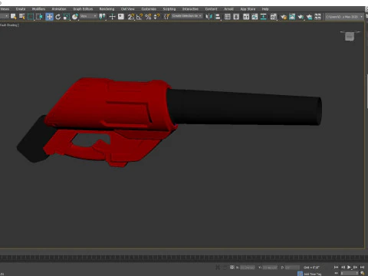Activate the Select and Scale tool

(x=67, y=17)
